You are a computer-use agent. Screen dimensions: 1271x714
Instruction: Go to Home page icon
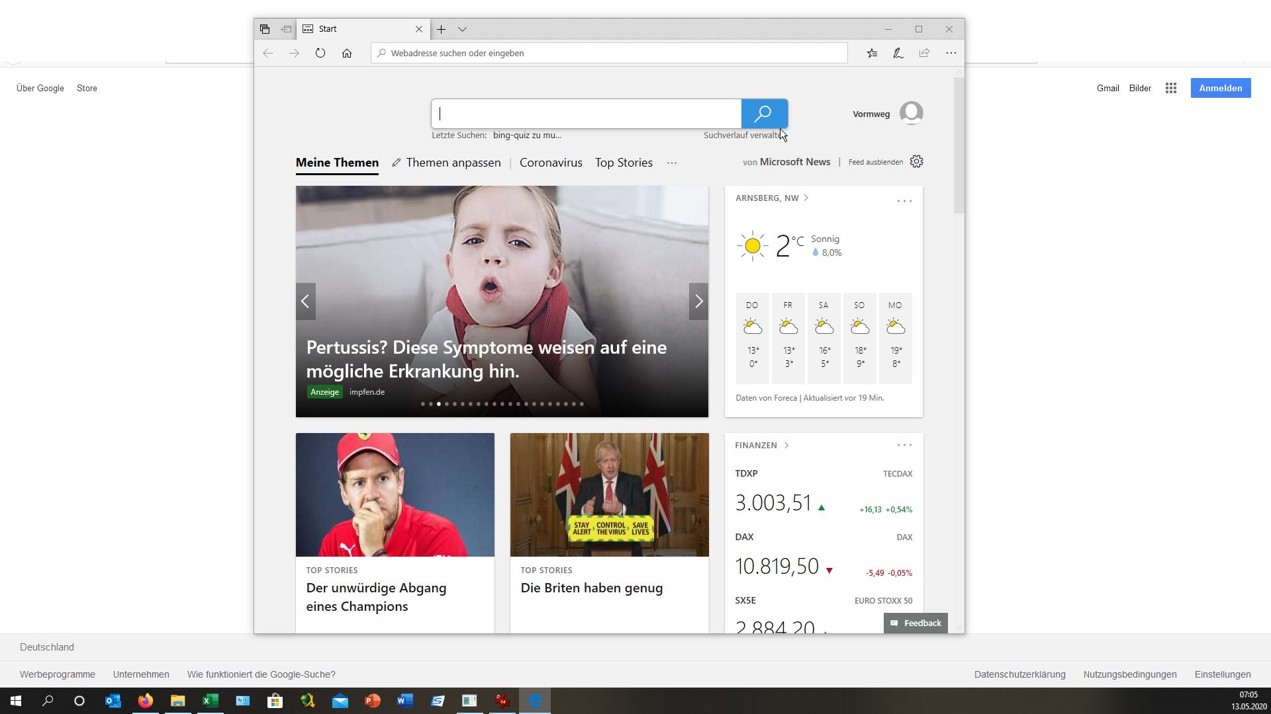(x=347, y=53)
